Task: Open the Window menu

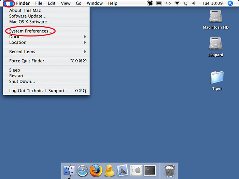Action: click(95, 3)
